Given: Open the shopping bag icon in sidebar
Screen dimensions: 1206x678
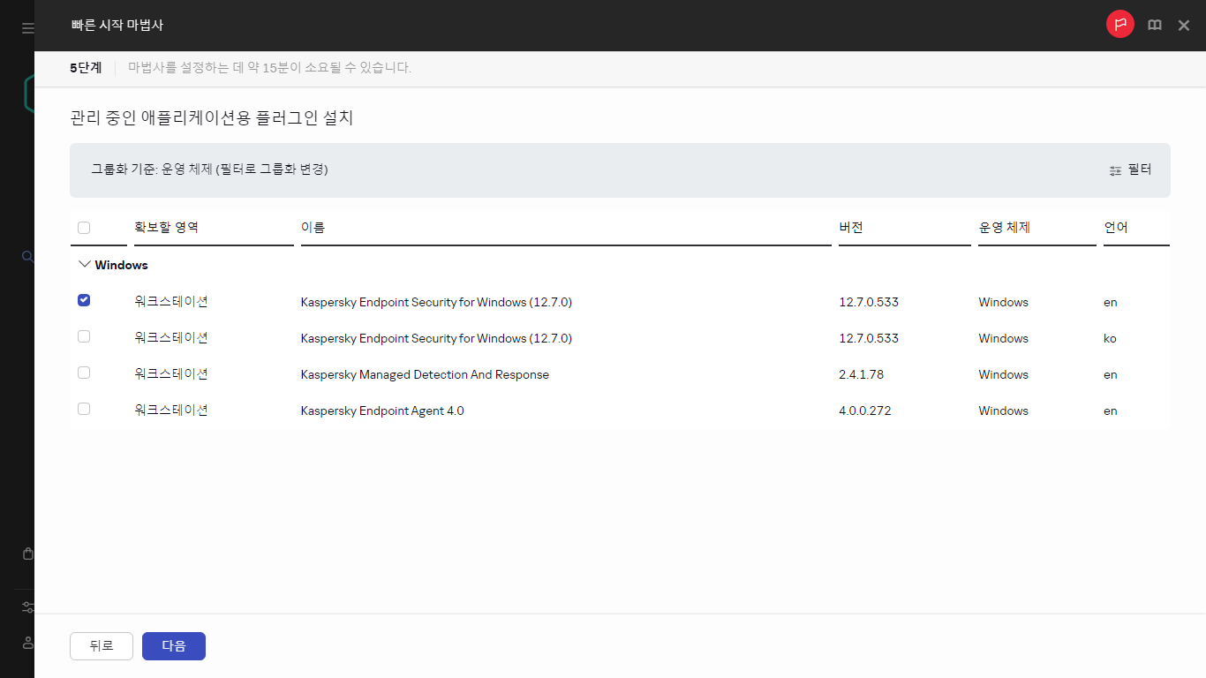Looking at the screenshot, I should point(27,554).
